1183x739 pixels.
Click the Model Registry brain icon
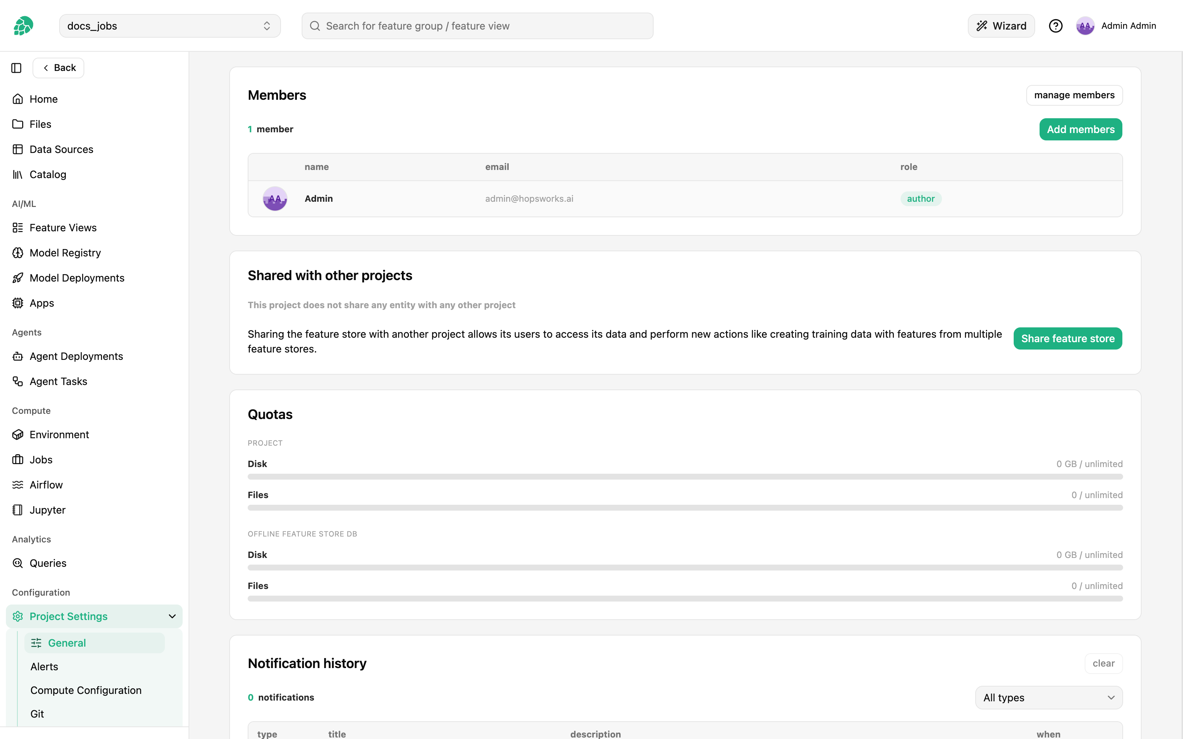[x=18, y=253]
